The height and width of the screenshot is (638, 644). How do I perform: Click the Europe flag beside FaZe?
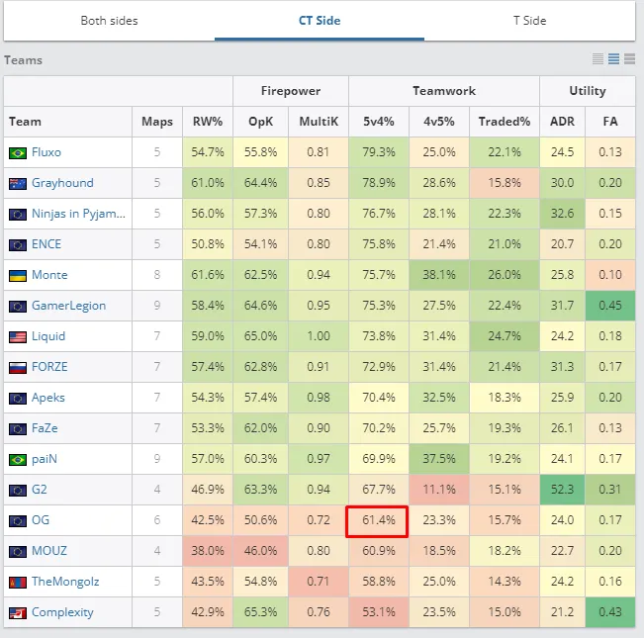(x=18, y=429)
